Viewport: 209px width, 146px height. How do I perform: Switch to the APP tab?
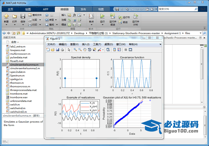pyautogui.click(x=45, y=9)
